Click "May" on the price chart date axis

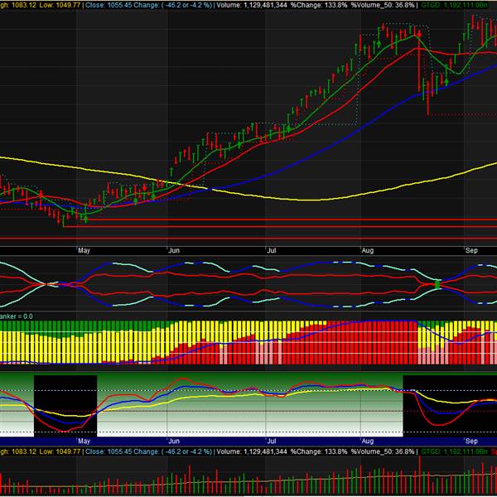pyautogui.click(x=84, y=250)
